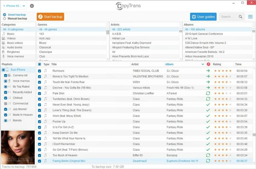Toggle the select-all tracks header checkbox

pos(40,65)
